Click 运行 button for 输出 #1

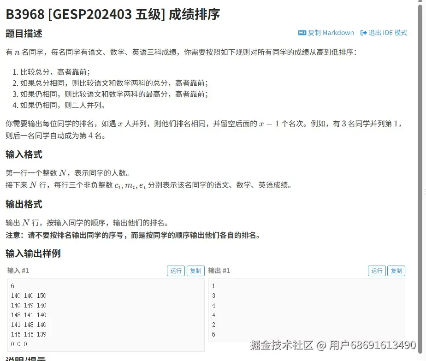[377, 271]
